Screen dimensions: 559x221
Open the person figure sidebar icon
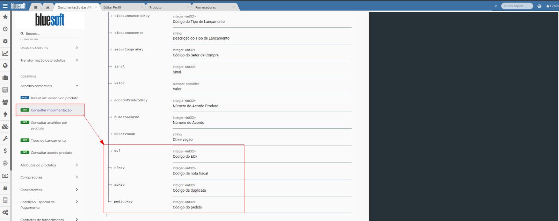tap(5, 114)
